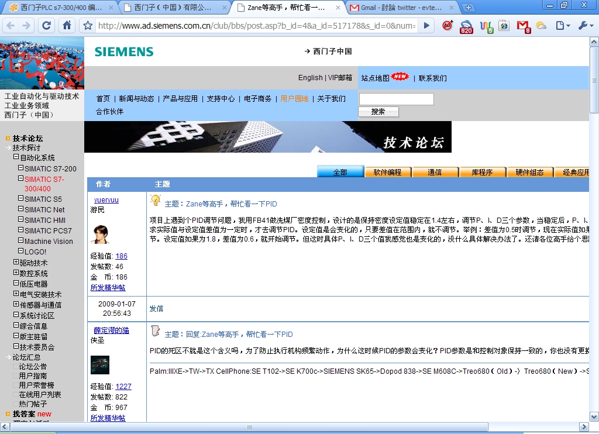This screenshot has height=434, width=599.
Task: Open the 新闻与动态 navigation item
Action: click(136, 99)
